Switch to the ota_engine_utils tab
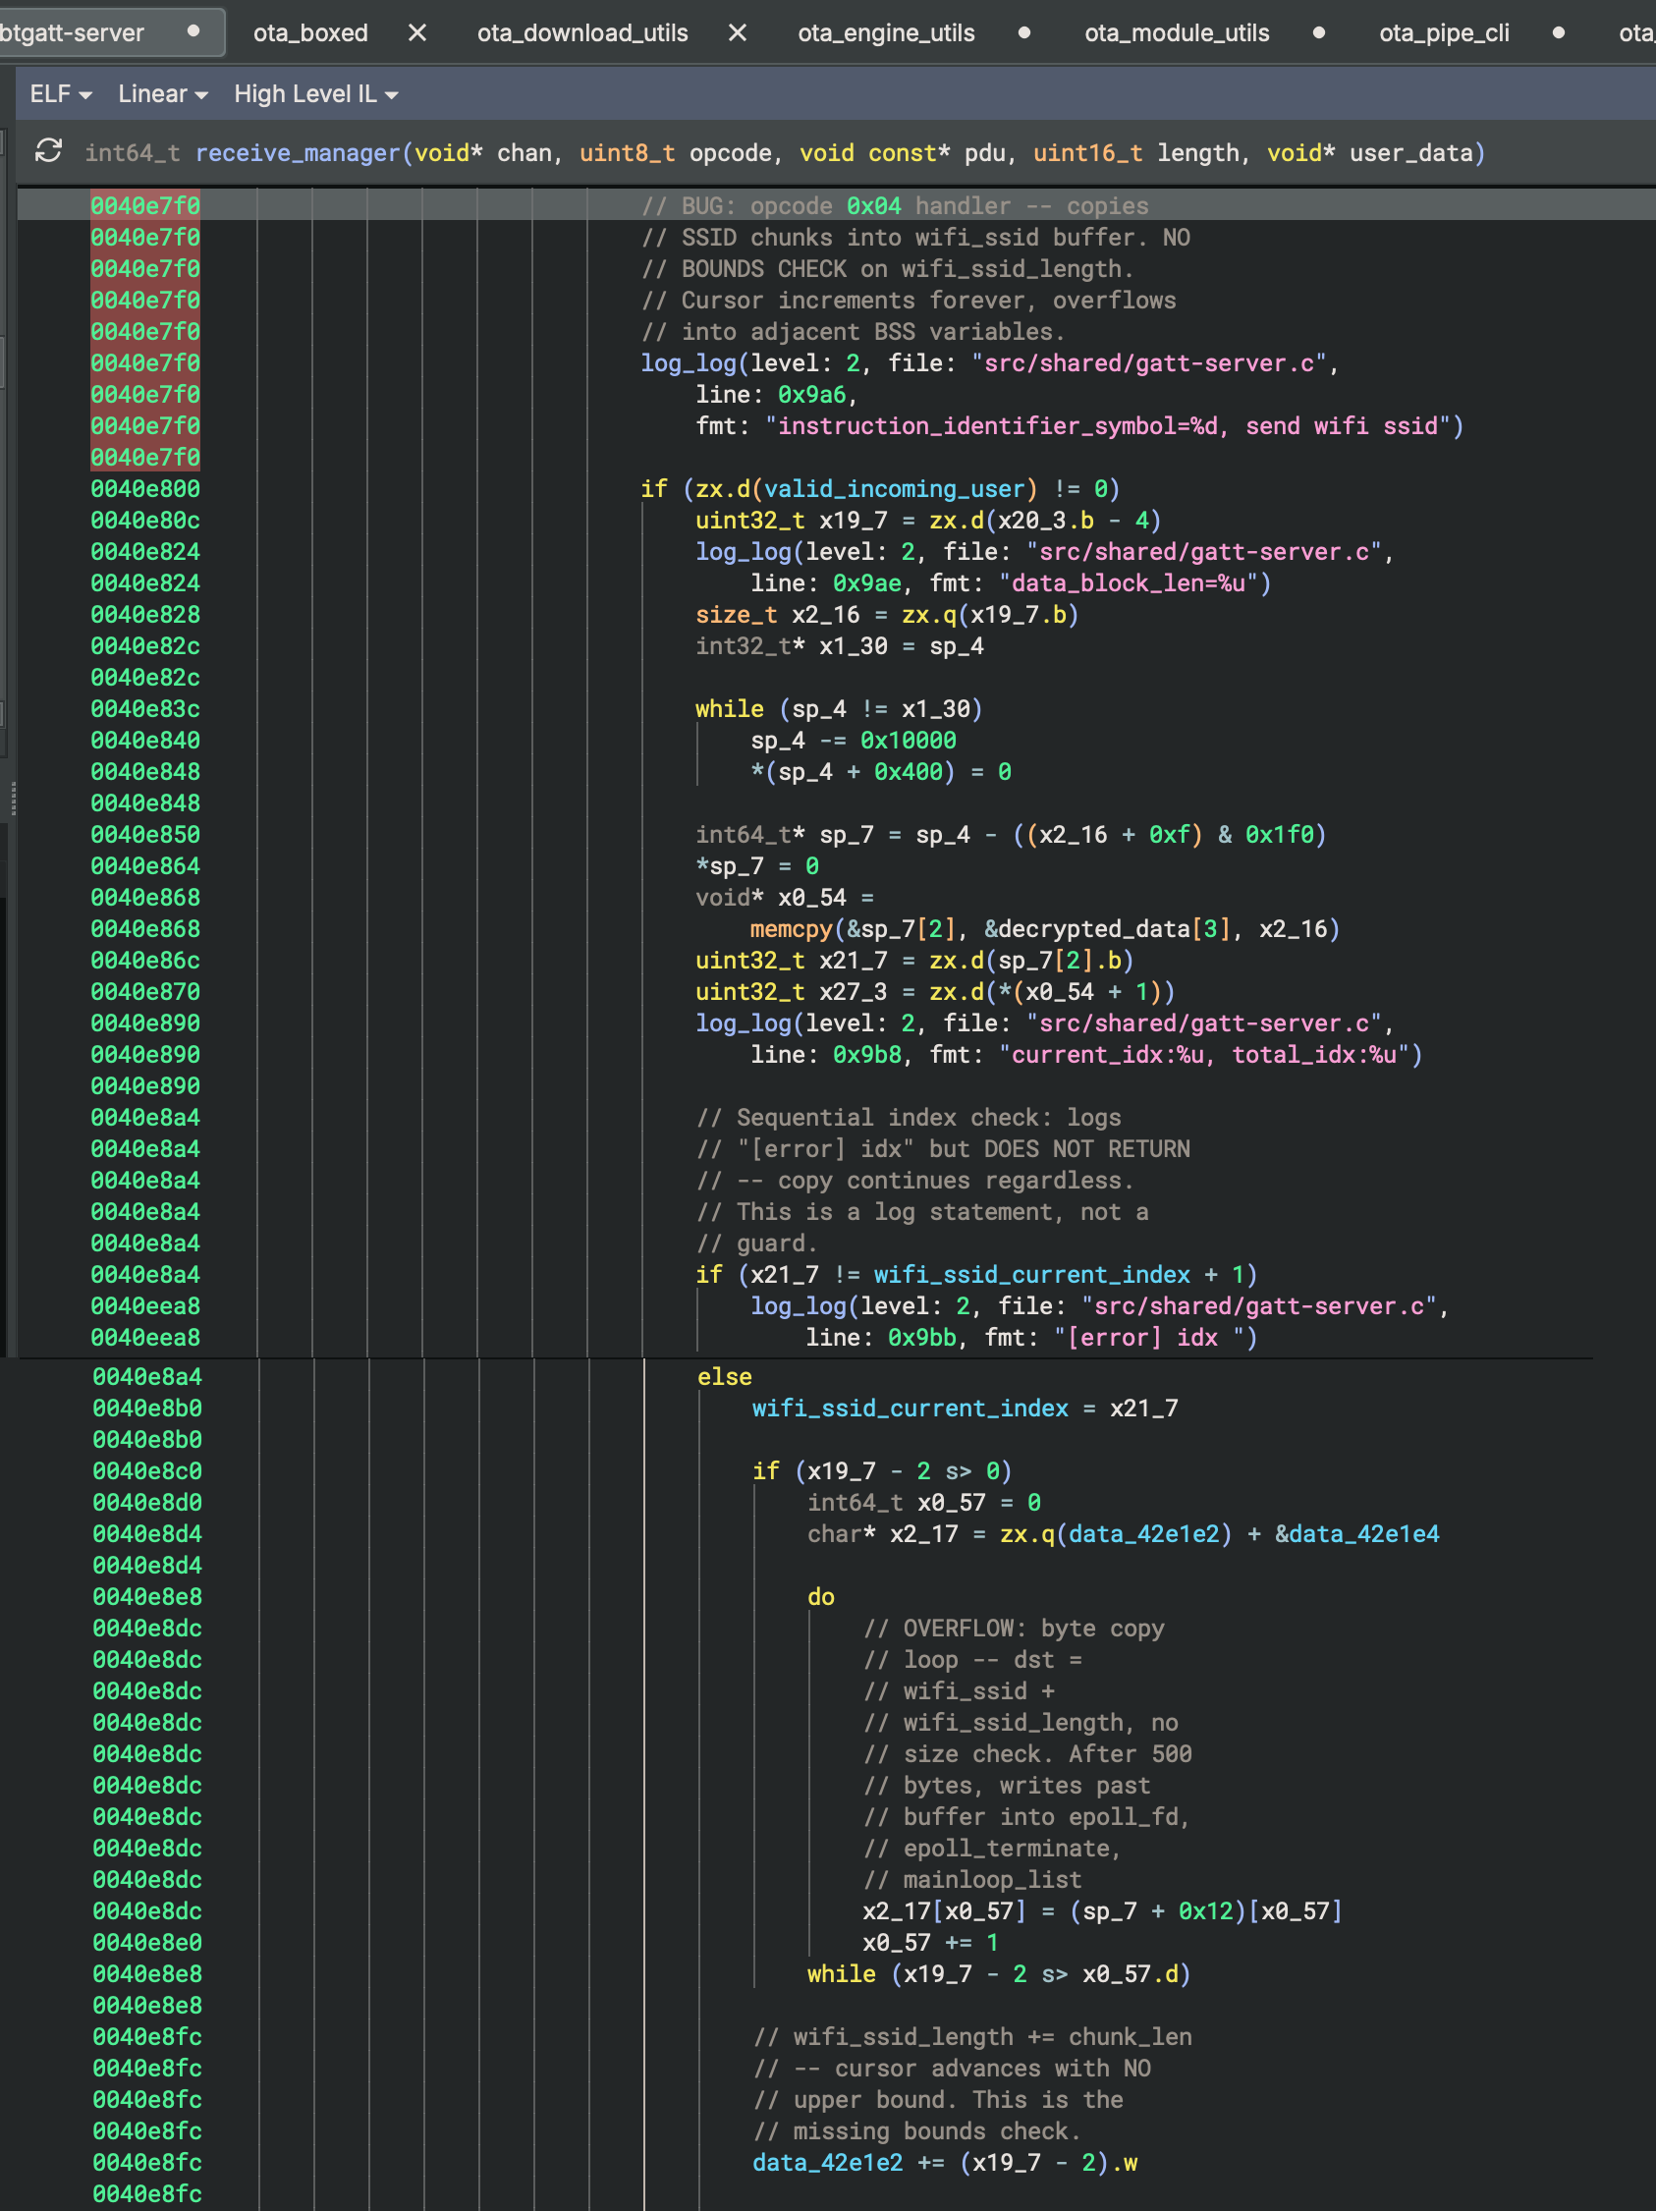The image size is (1656, 2211). click(887, 33)
